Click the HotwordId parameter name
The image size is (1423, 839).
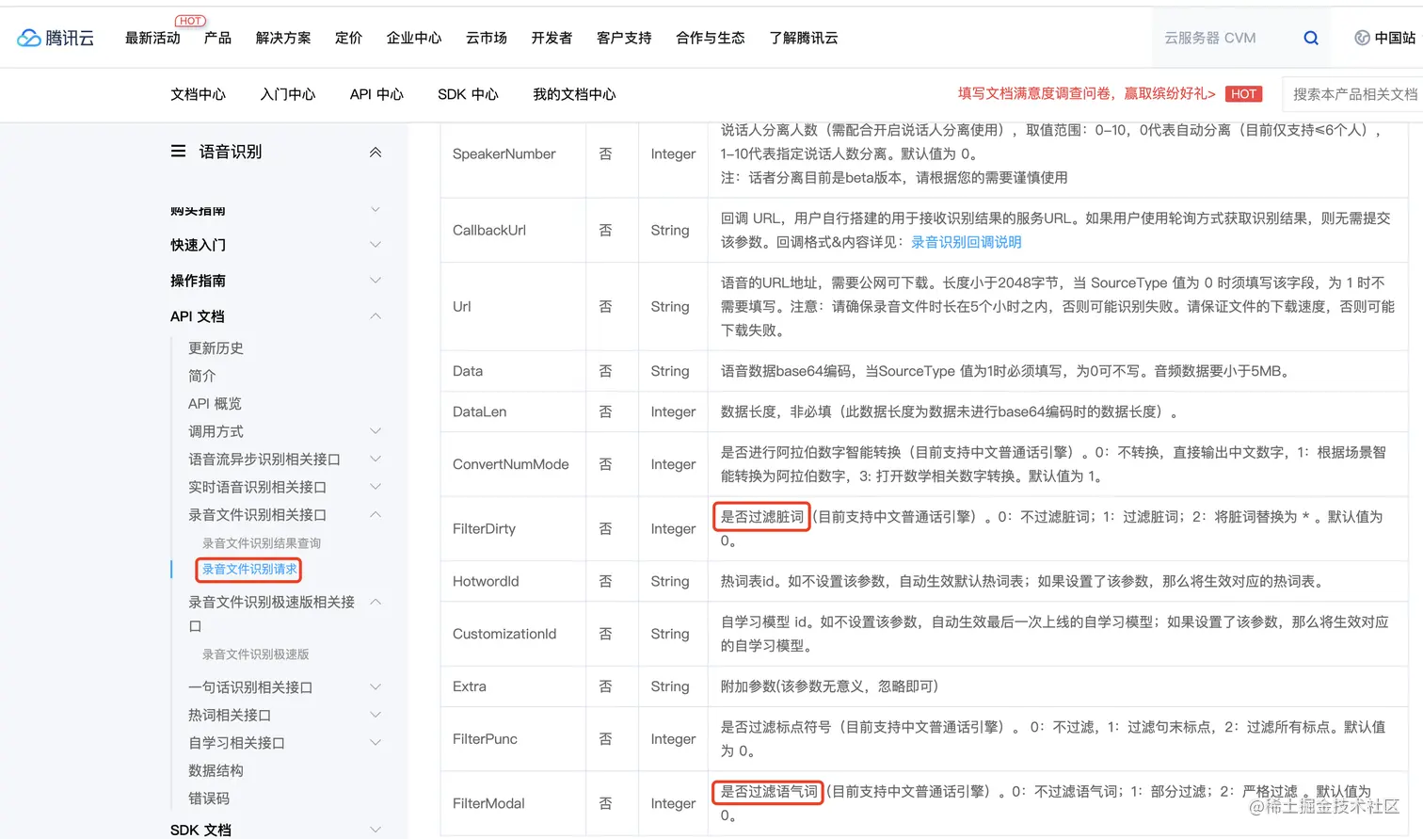pyautogui.click(x=486, y=581)
